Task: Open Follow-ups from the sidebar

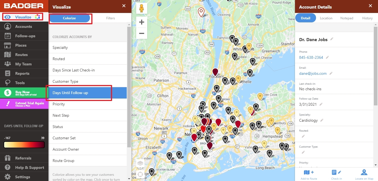Action: pos(24,36)
